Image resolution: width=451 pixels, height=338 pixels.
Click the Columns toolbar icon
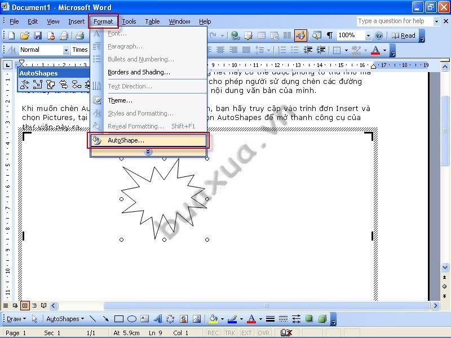pyautogui.click(x=287, y=35)
